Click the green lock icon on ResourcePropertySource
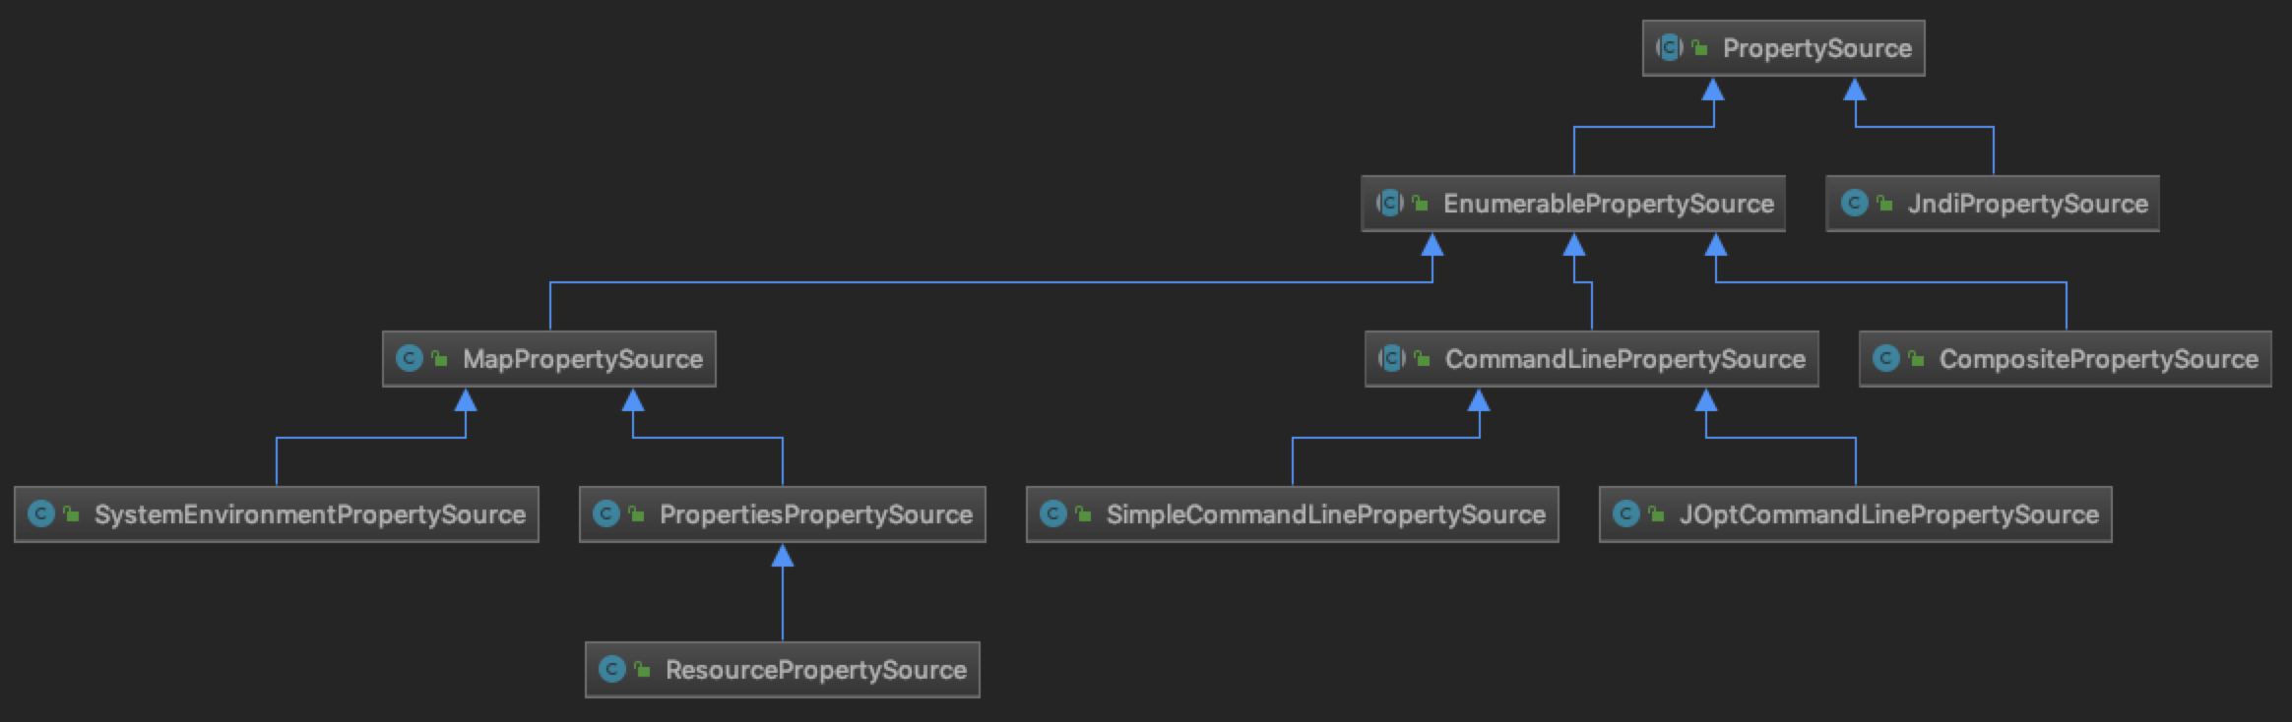The image size is (2292, 722). coord(642,669)
